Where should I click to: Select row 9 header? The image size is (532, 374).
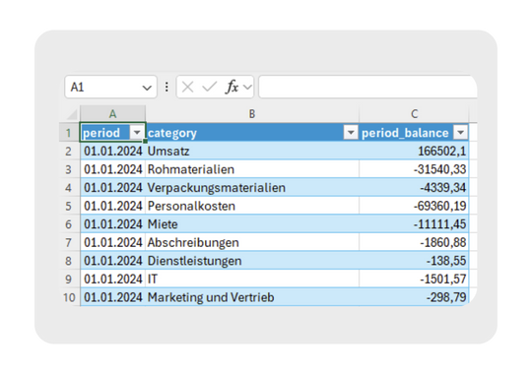(69, 280)
